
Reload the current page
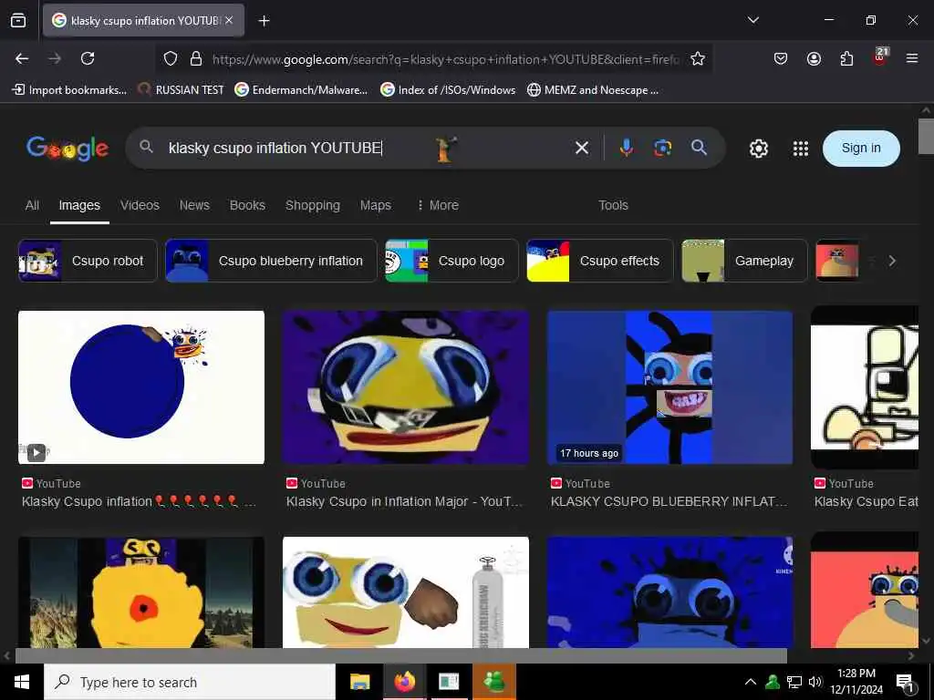[x=88, y=58]
